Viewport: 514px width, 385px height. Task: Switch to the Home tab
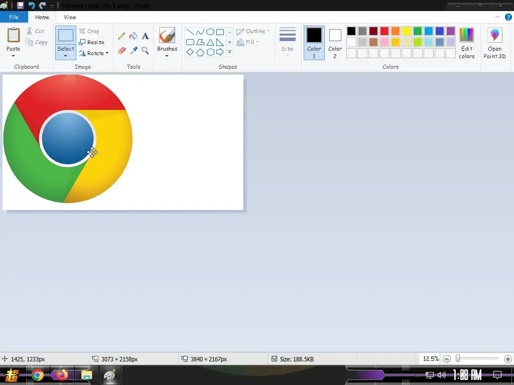click(42, 17)
